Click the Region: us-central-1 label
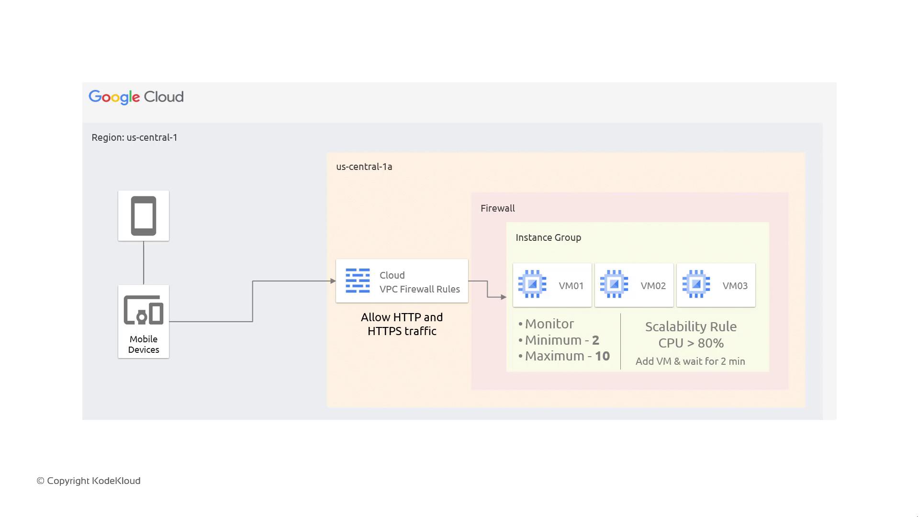The height and width of the screenshot is (517, 919). click(x=134, y=137)
